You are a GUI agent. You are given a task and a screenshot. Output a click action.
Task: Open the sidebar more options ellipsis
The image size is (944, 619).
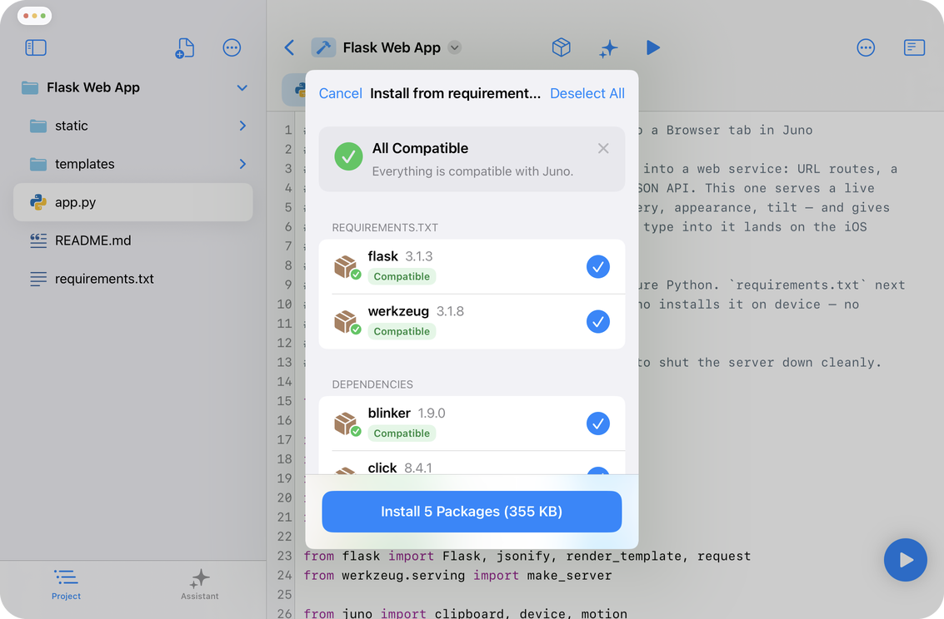232,47
